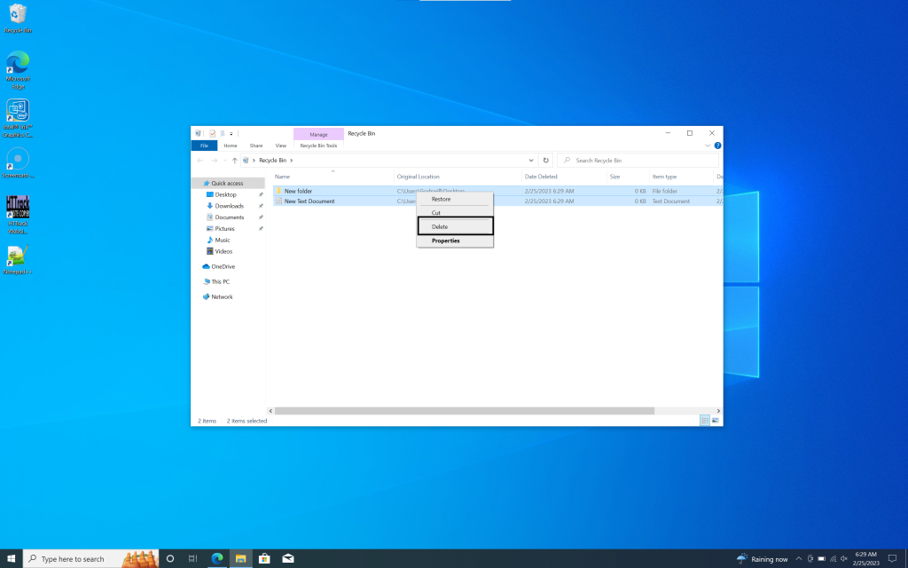Expand the address bar history dropdown

[531, 161]
